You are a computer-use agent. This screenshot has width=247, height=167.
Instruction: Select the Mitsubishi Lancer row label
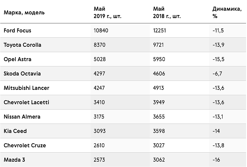[26, 88]
